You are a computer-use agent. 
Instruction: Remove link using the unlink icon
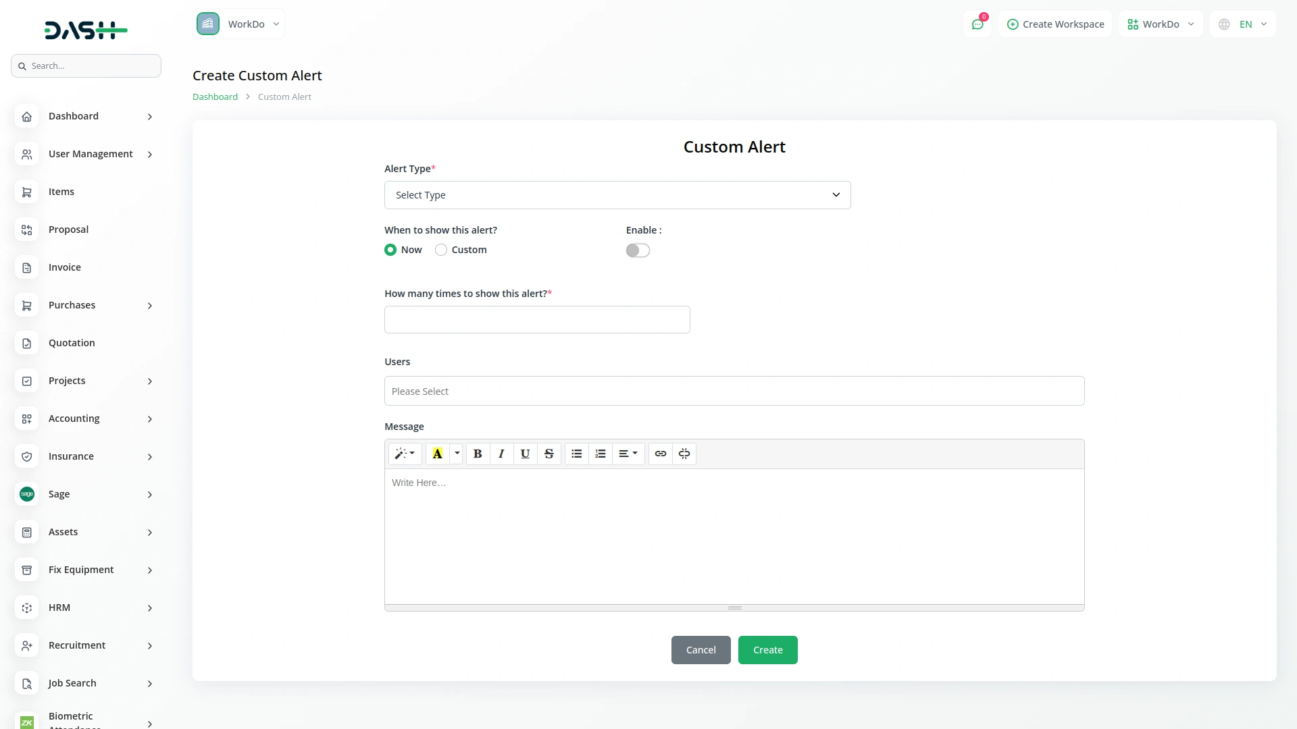coord(684,454)
